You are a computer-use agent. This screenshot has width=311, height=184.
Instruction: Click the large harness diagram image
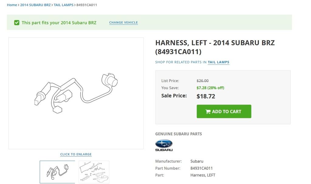click(76, 93)
